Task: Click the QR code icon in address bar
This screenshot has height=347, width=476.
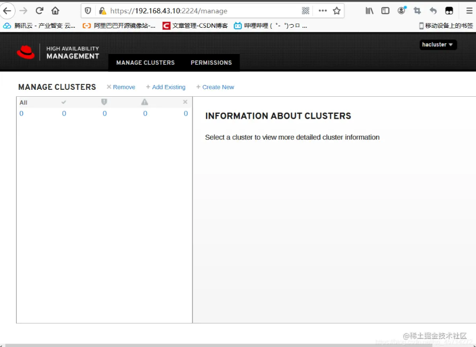Action: coord(306,11)
